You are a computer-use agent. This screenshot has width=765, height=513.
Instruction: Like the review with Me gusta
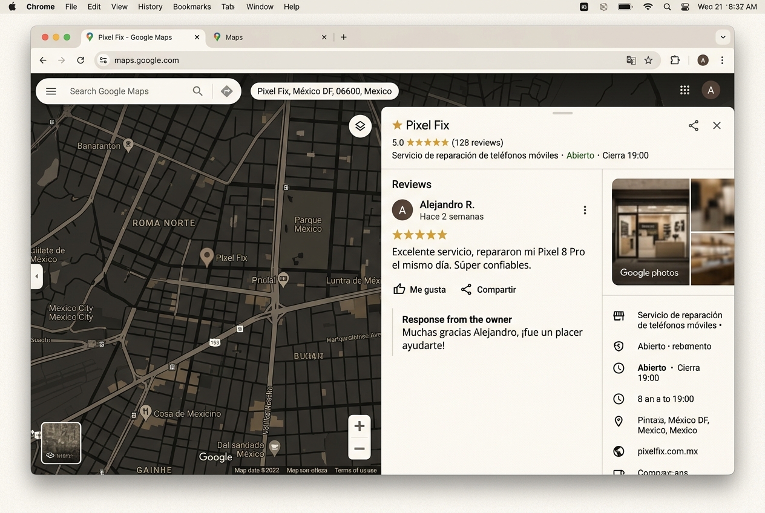(419, 289)
